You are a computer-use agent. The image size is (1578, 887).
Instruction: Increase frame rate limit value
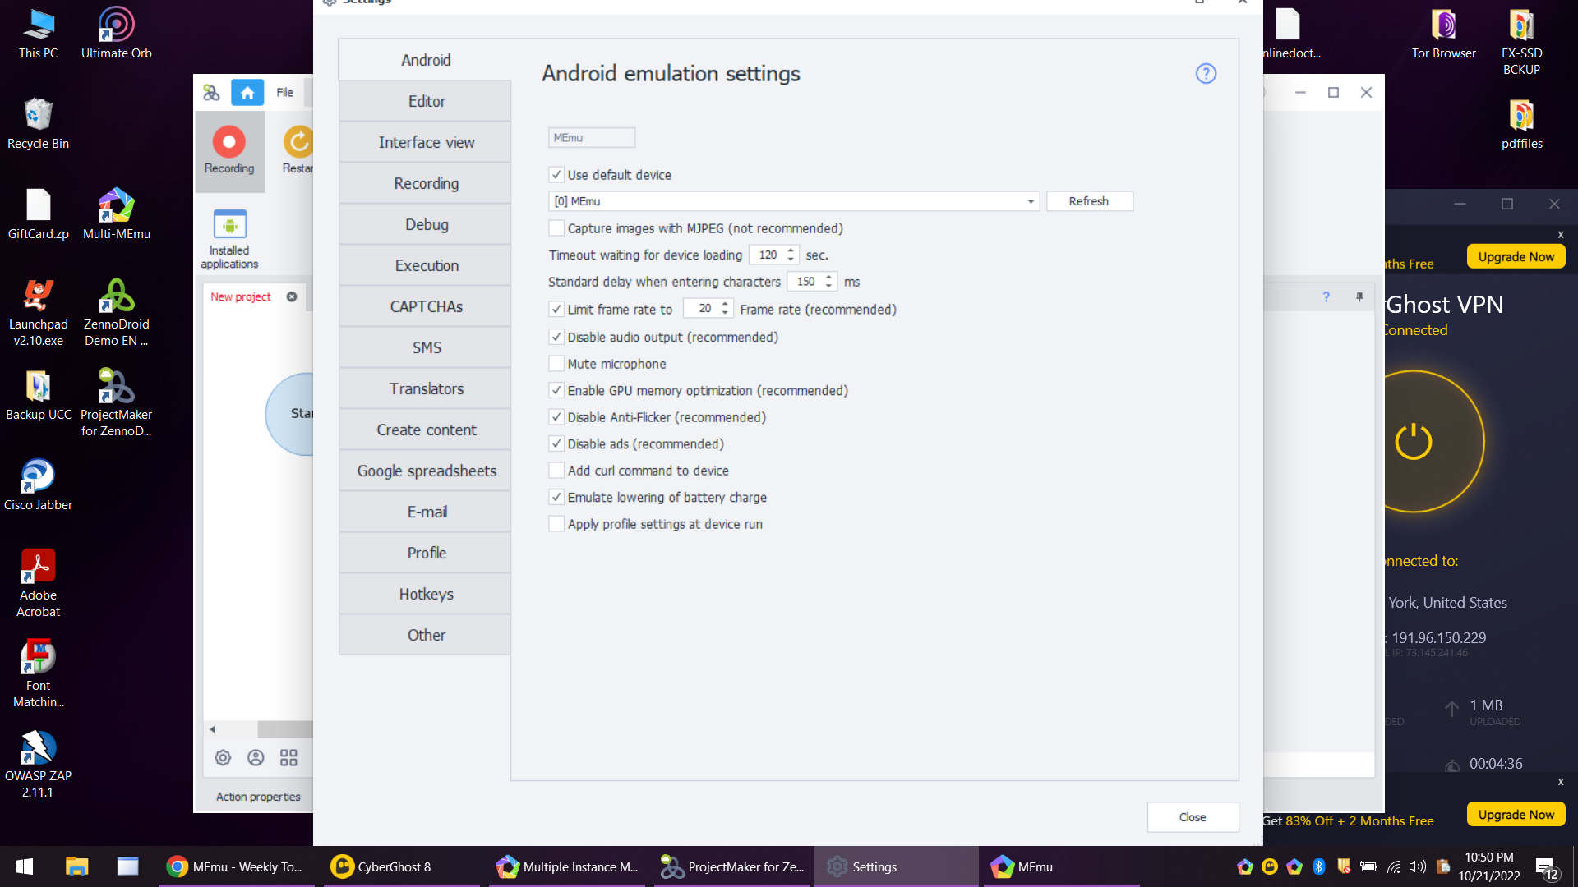(x=725, y=305)
